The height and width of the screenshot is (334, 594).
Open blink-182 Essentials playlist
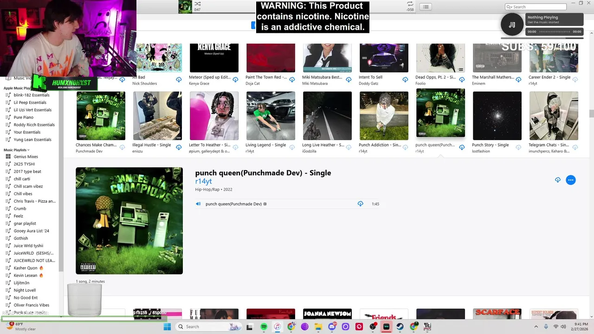(32, 95)
